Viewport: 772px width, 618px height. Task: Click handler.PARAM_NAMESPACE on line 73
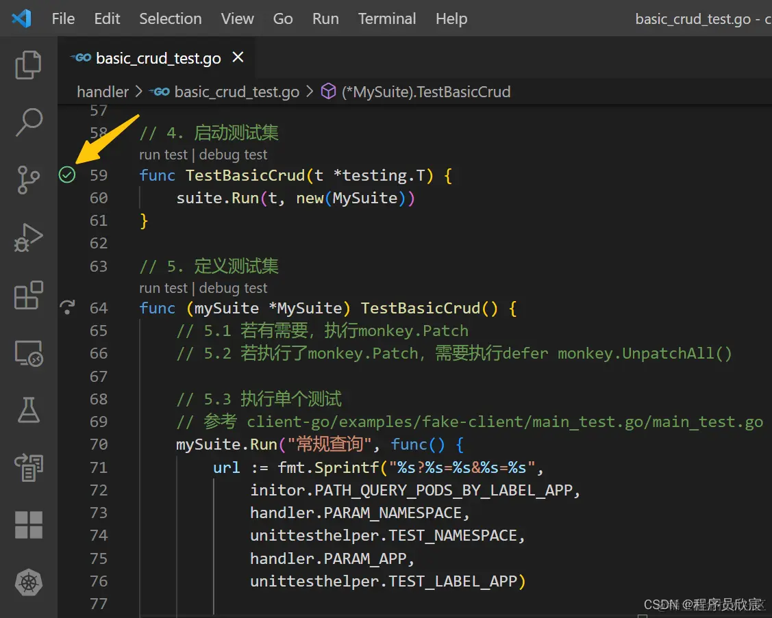356,513
